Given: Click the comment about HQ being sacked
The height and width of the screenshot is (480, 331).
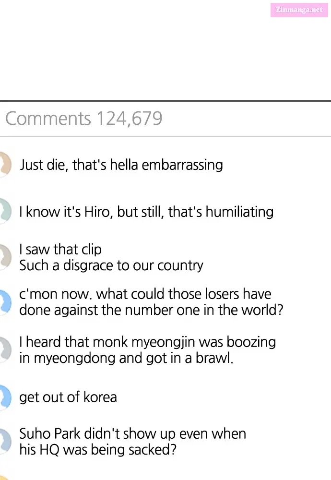Looking at the screenshot, I should point(133,442).
